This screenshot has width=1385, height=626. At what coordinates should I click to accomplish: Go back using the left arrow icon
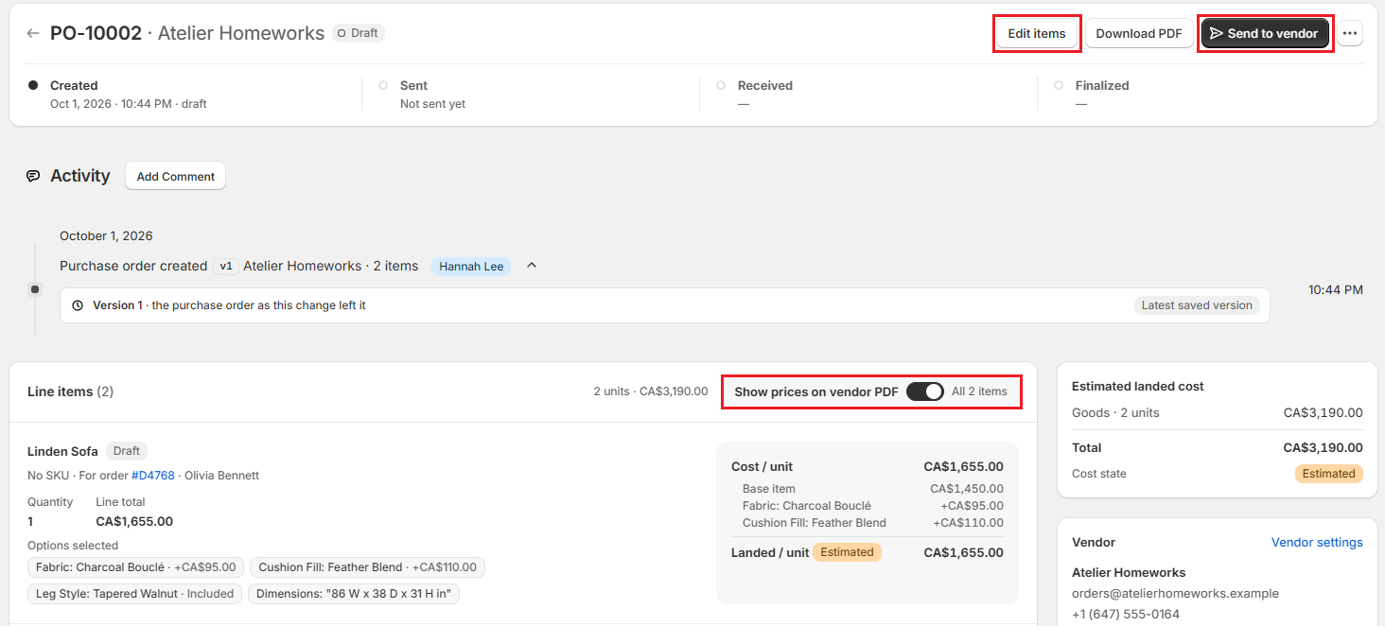33,33
